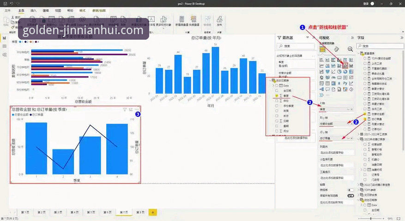405x221 pixels.
Task: Open the X-axis field dropdown chevron
Action: pyautogui.click(x=348, y=109)
